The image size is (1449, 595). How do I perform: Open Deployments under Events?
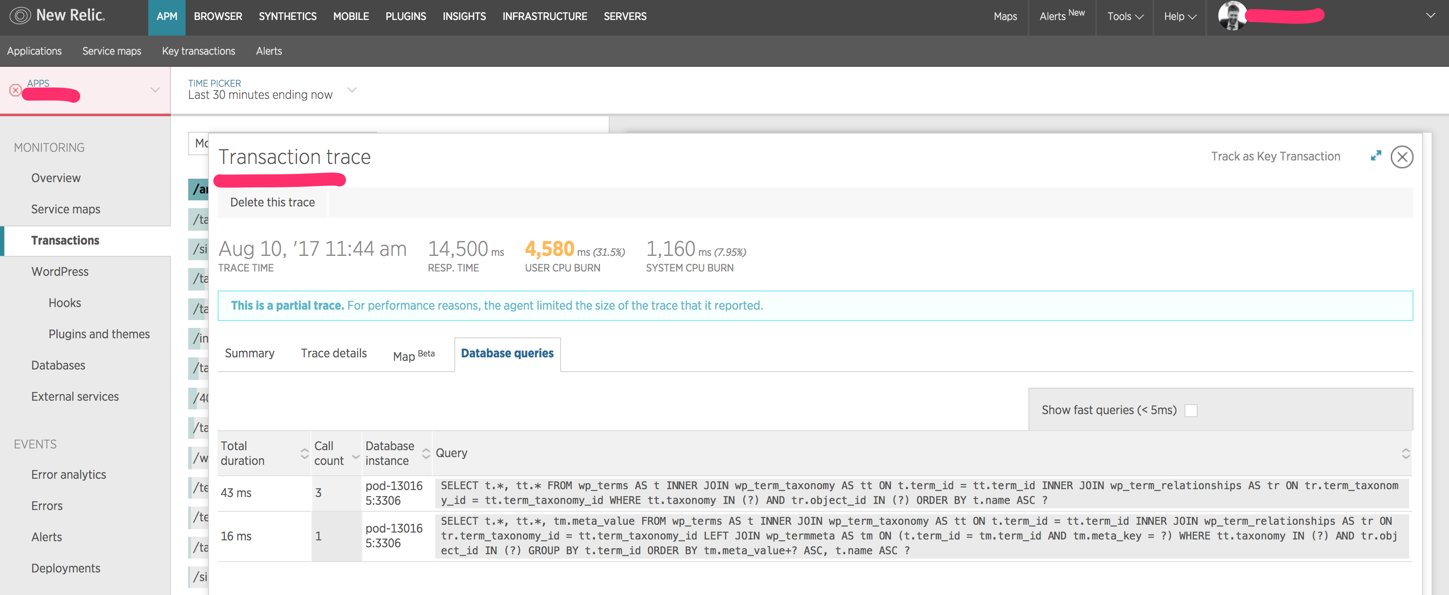[66, 569]
